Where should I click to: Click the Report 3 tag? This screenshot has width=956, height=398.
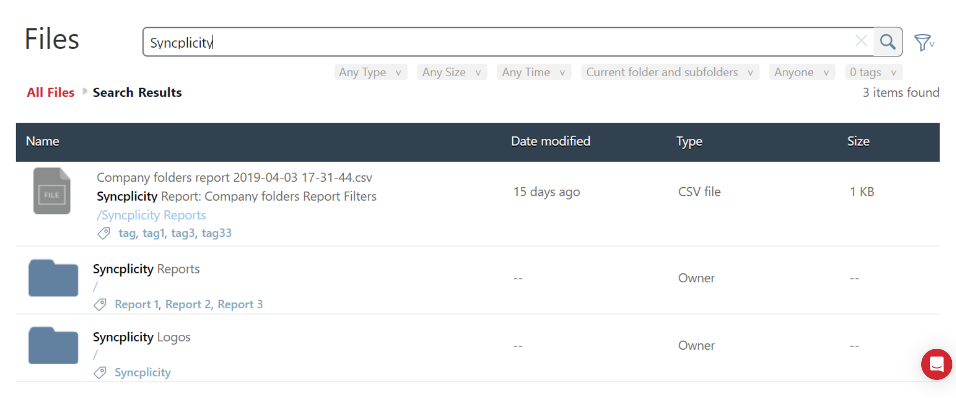tap(240, 305)
